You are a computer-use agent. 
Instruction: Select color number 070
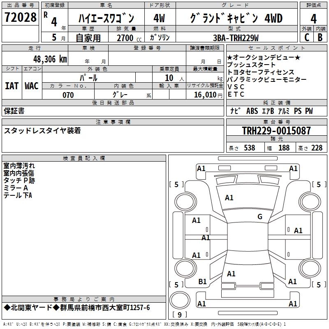(x=68, y=95)
